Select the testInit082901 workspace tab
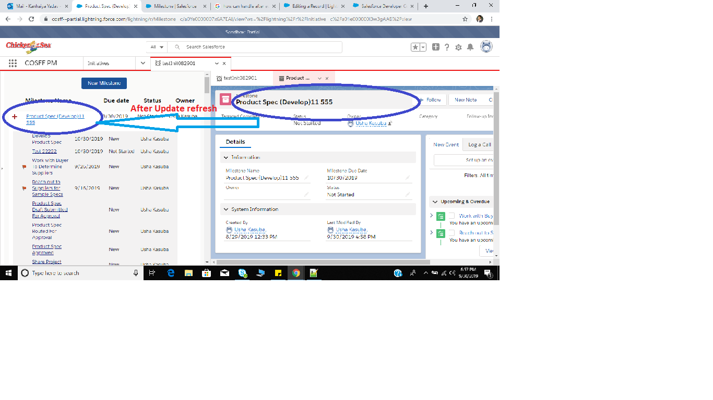The width and height of the screenshot is (713, 400). tap(179, 63)
